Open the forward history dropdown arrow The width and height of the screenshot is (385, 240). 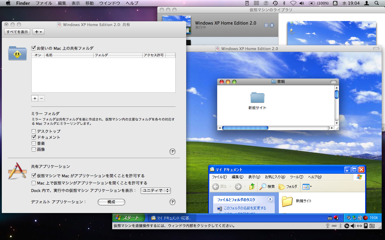[245, 187]
